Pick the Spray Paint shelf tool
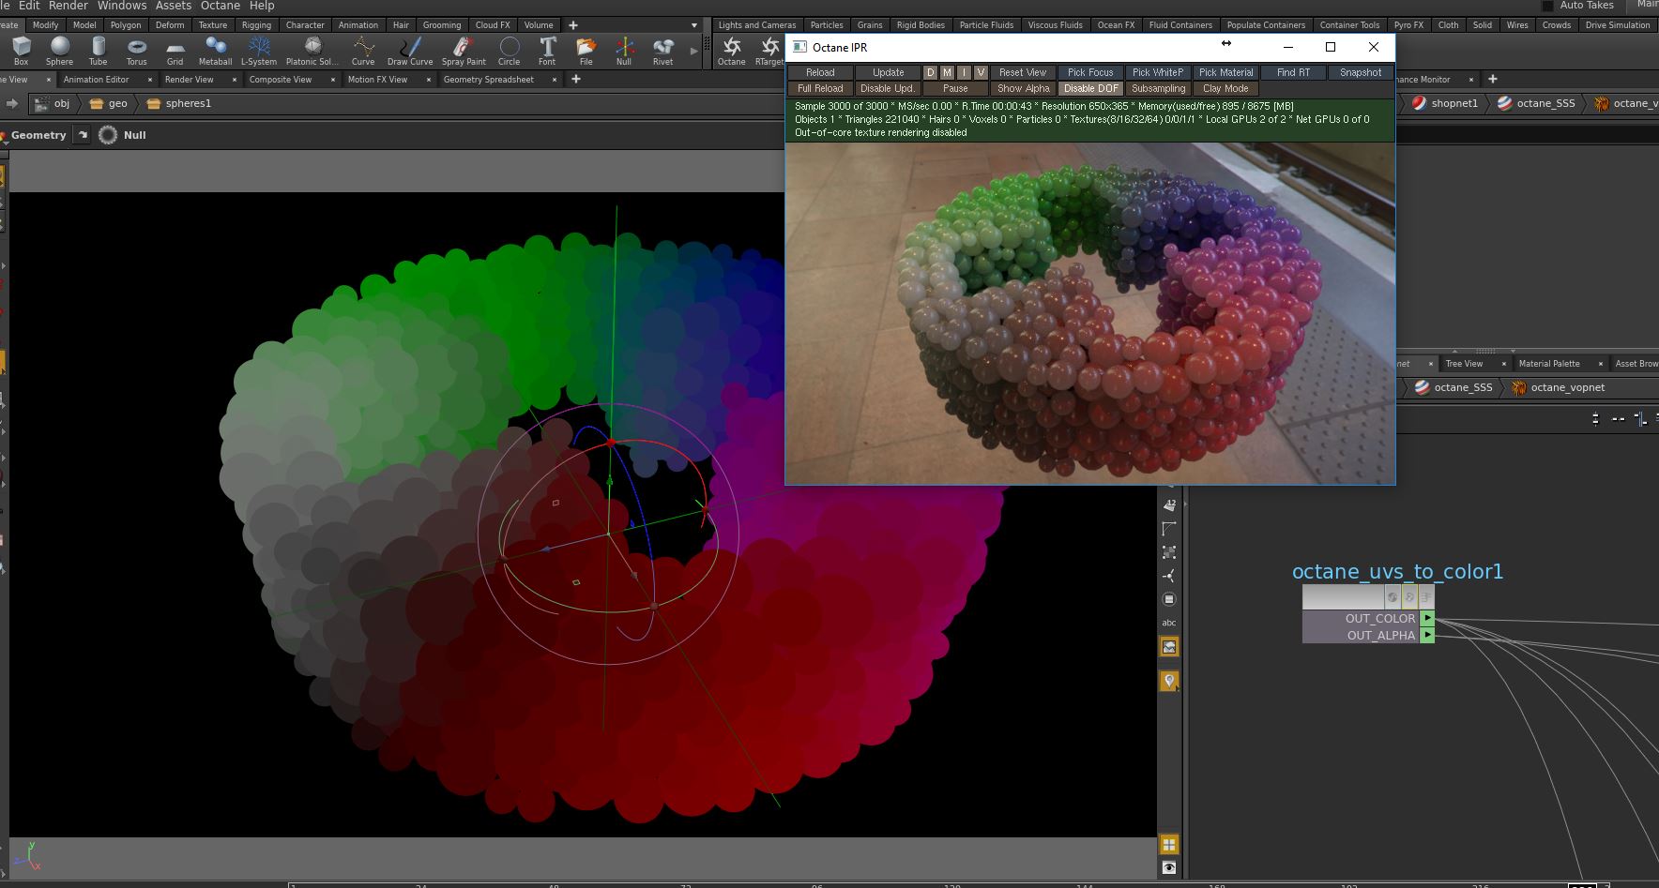1659x888 pixels. click(464, 50)
